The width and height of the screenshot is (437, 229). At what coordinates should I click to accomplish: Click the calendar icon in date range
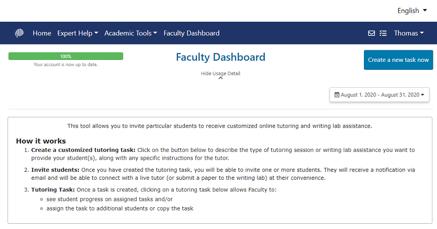click(336, 95)
